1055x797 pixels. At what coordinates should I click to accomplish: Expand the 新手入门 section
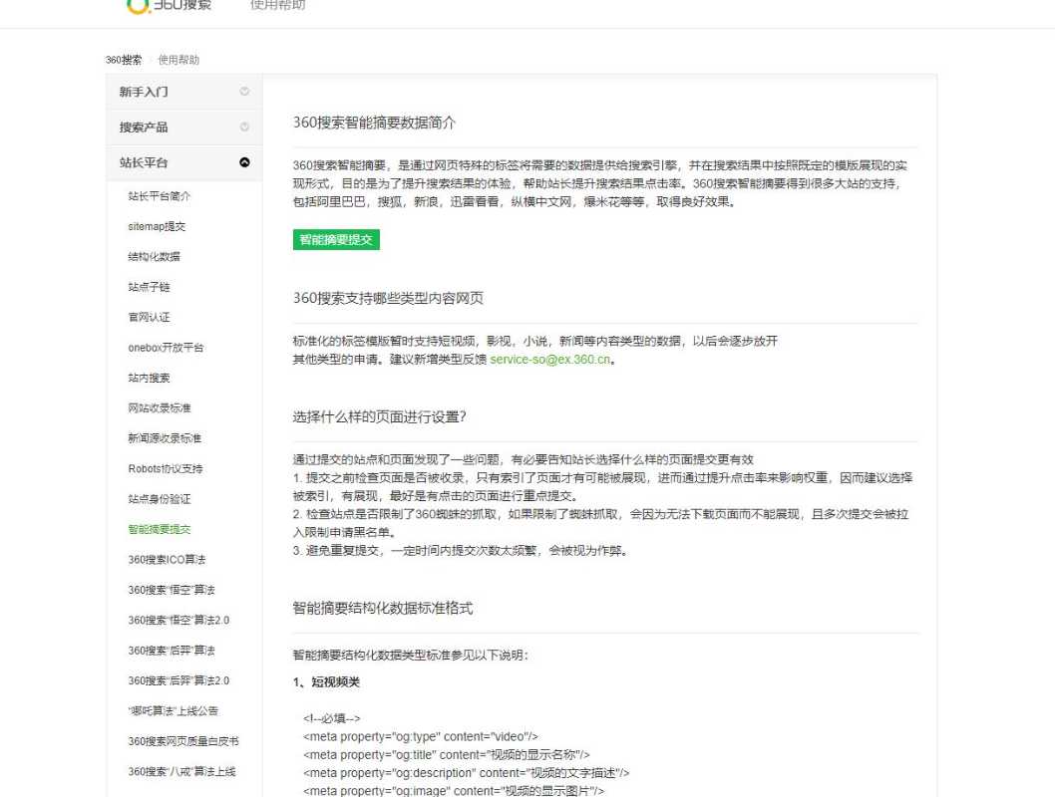[x=184, y=92]
